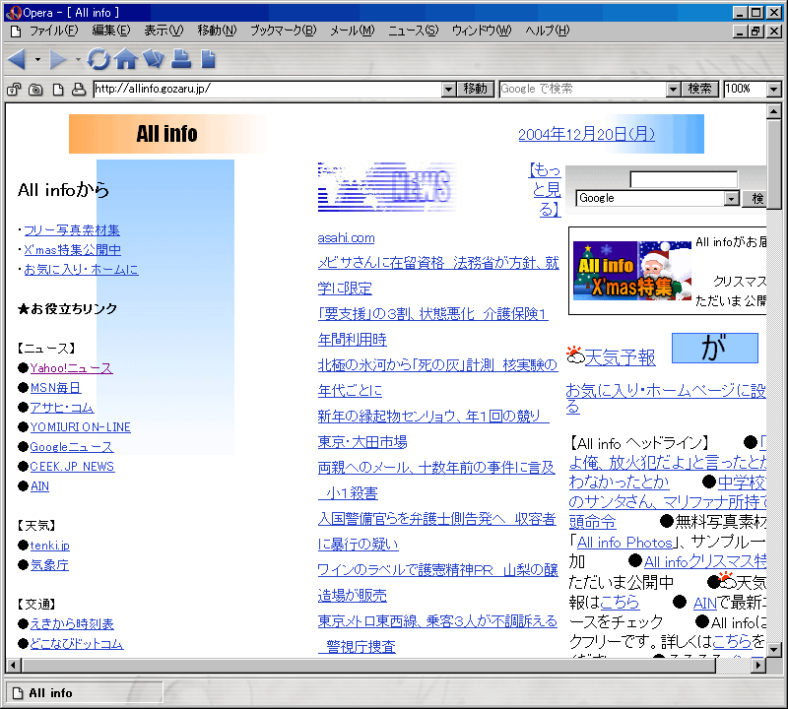This screenshot has height=709, width=788.
Task: Click the security padlock icon
Action: (x=14, y=89)
